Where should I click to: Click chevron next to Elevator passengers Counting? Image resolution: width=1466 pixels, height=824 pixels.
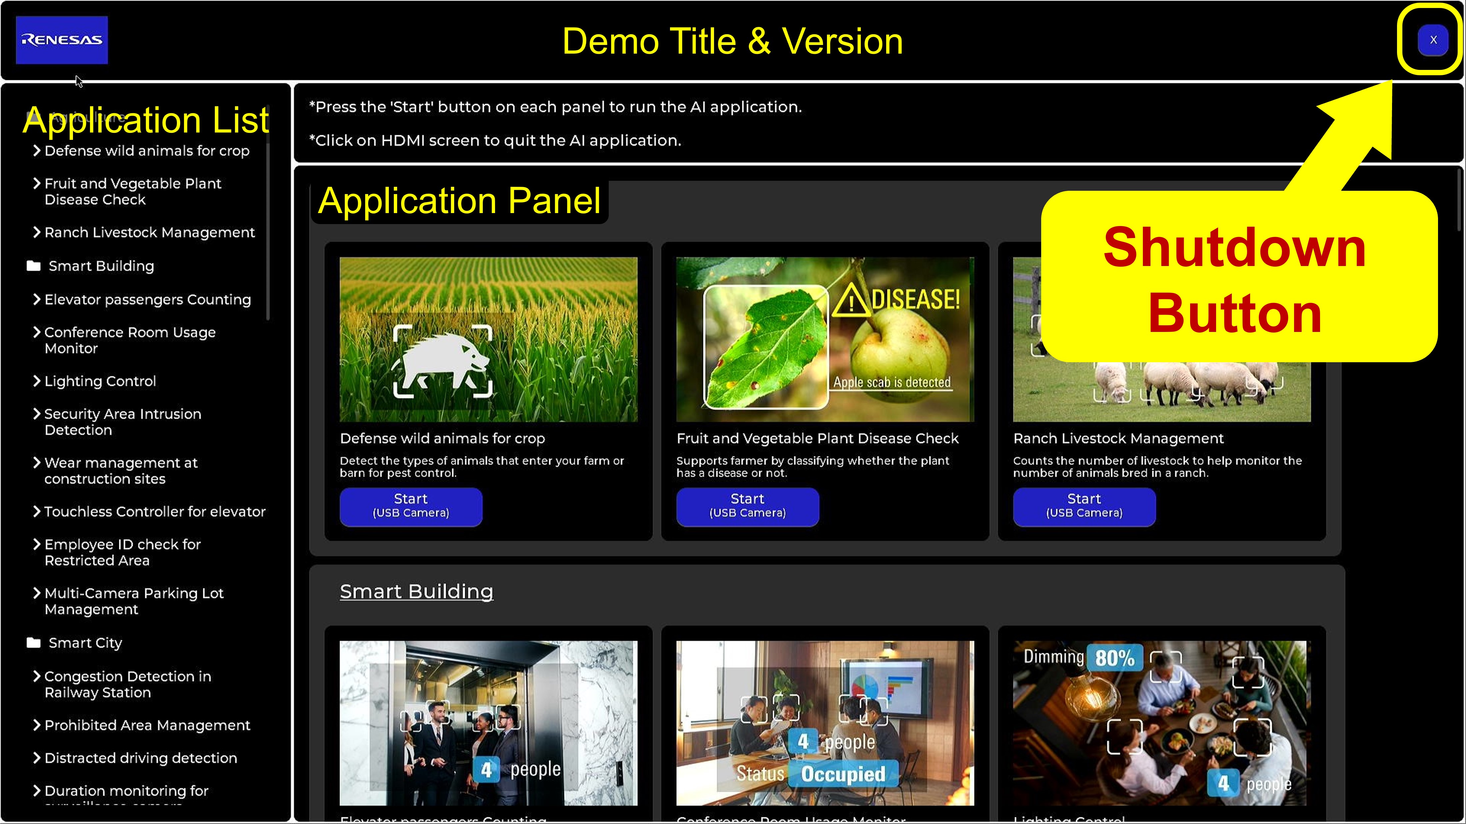[x=37, y=299]
